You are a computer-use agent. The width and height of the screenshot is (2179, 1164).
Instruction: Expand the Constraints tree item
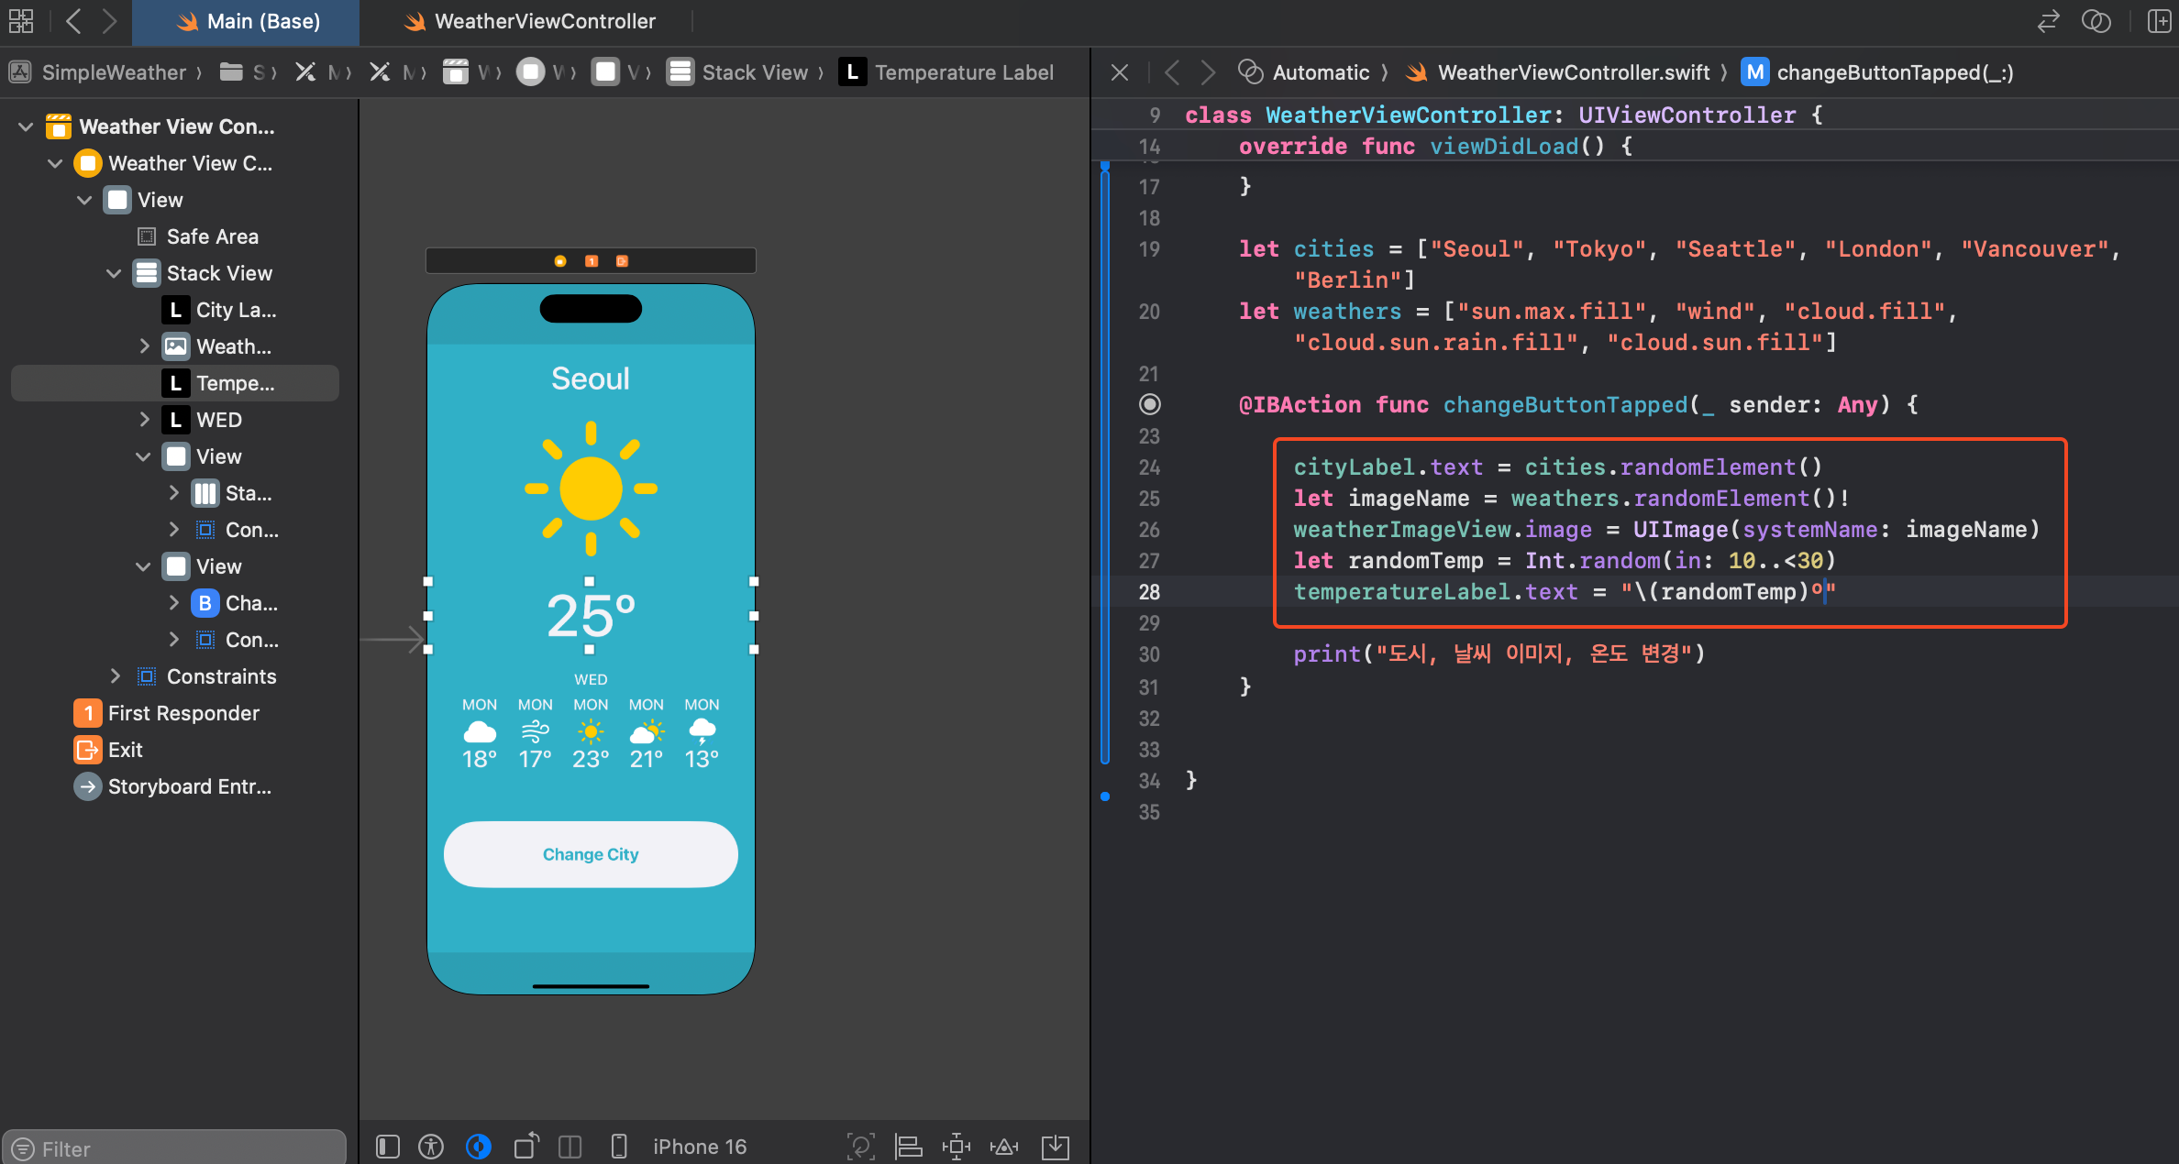pyautogui.click(x=115, y=676)
